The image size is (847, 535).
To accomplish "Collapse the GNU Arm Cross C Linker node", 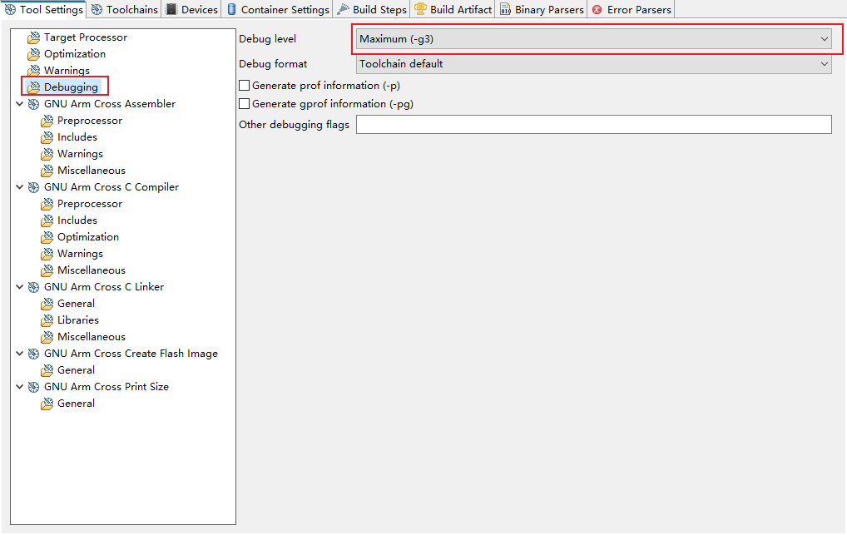I will coord(19,287).
